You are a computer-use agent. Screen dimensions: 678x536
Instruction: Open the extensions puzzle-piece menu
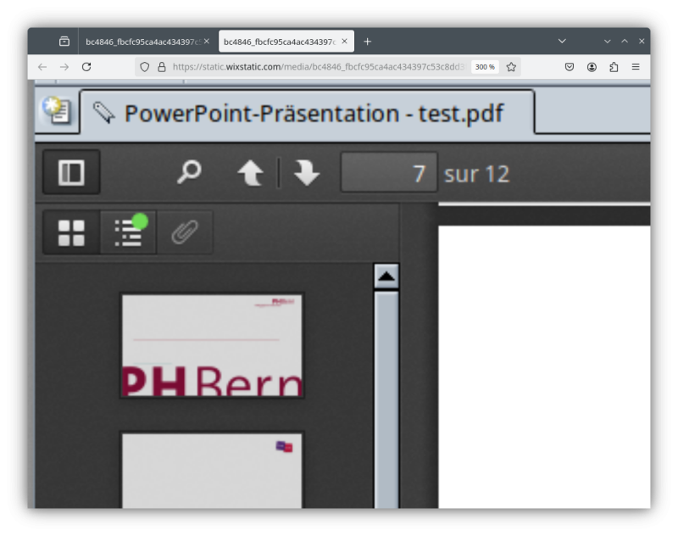[x=614, y=67]
